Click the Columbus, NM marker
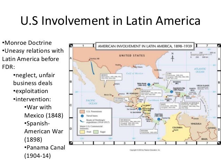This screenshot has width=221, height=165. [x=89, y=60]
